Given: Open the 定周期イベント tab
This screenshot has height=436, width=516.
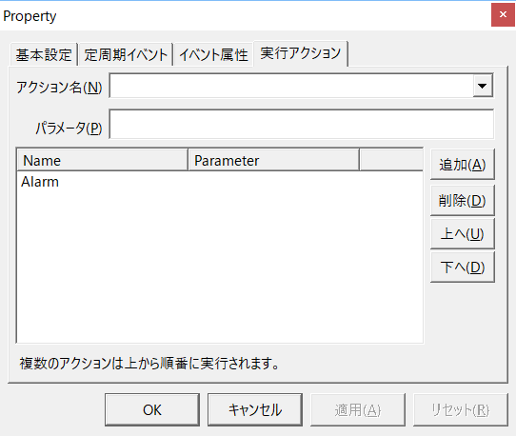Looking at the screenshot, I should (126, 54).
